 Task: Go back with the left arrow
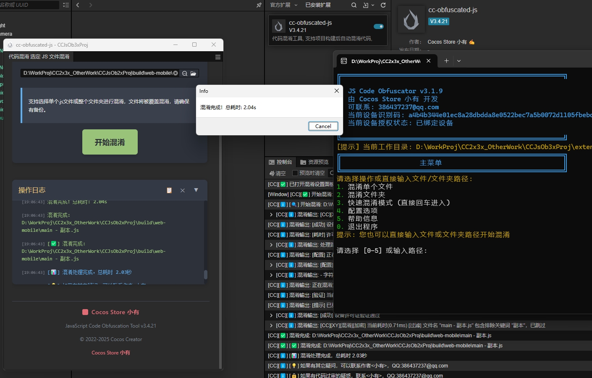(x=78, y=5)
